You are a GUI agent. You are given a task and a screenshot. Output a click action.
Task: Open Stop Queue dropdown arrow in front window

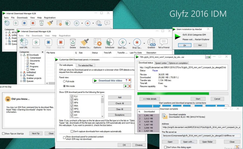[x=144, y=43]
